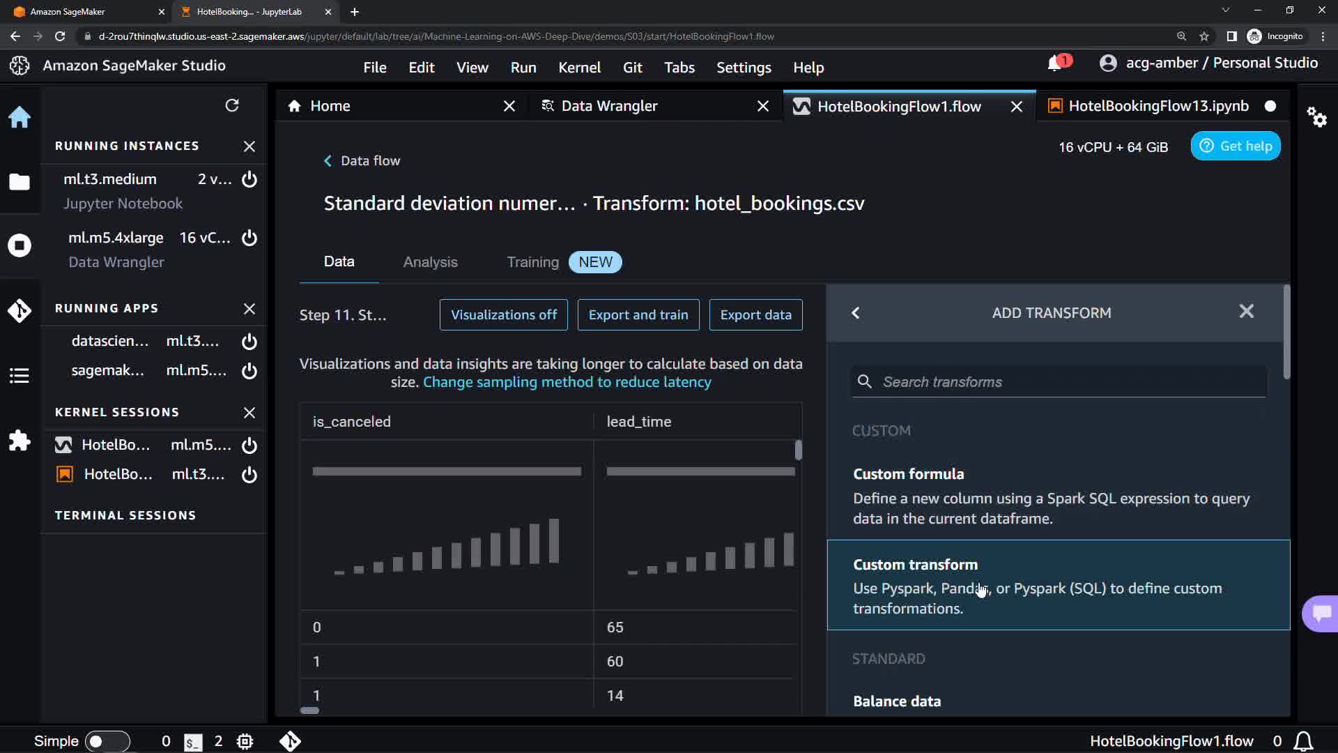Shut down the ml.t3.medium instance
This screenshot has width=1338, height=753.
[249, 179]
